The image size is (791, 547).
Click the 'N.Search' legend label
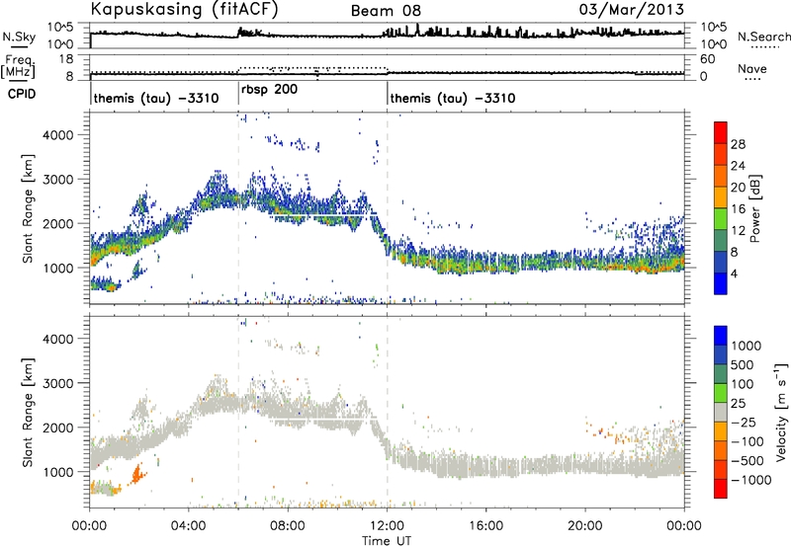tap(763, 37)
